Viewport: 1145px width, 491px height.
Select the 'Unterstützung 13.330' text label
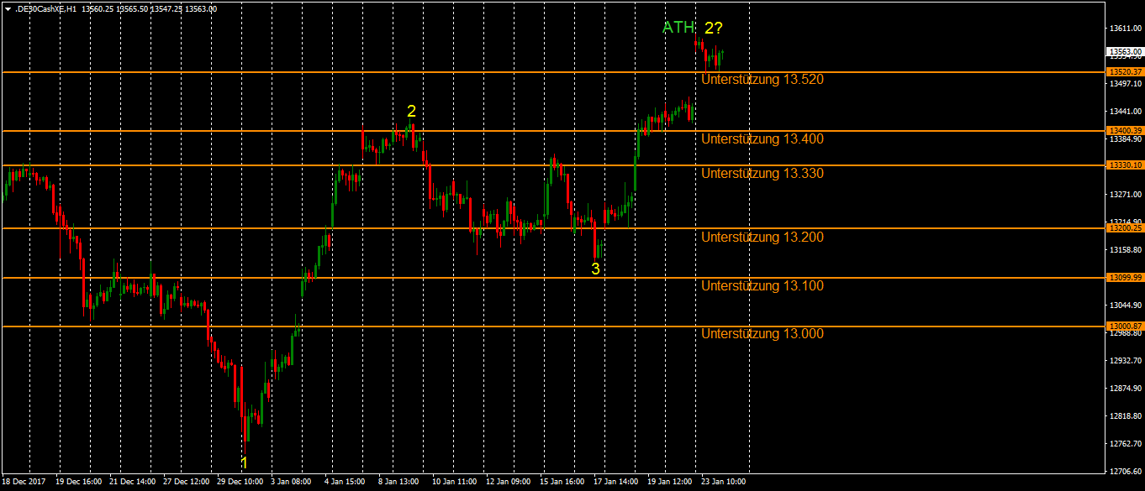coord(762,174)
